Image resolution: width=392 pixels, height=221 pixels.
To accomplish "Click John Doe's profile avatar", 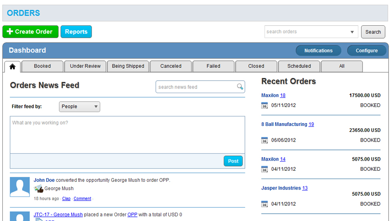I will 20,186.
